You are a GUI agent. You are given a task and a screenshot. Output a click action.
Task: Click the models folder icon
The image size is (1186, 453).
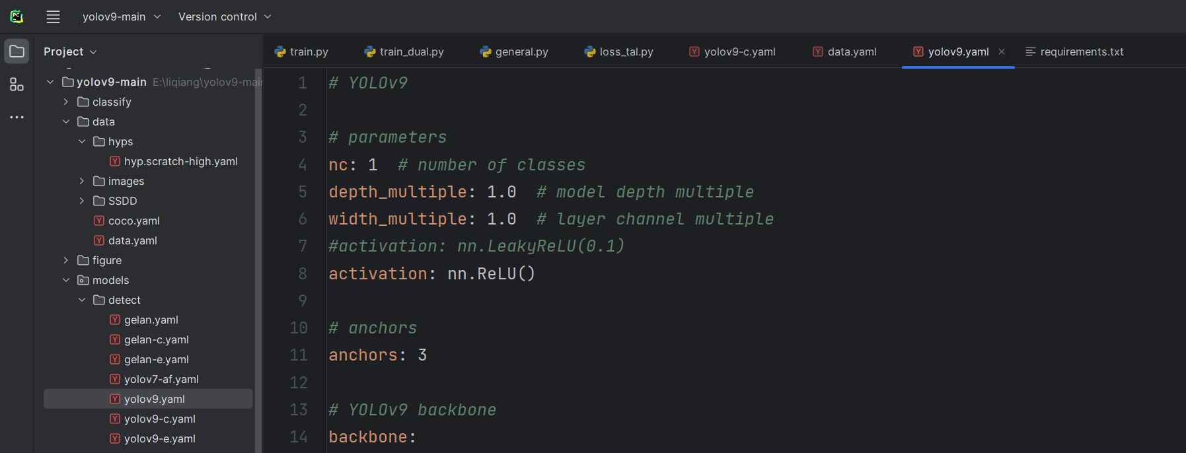coord(83,280)
